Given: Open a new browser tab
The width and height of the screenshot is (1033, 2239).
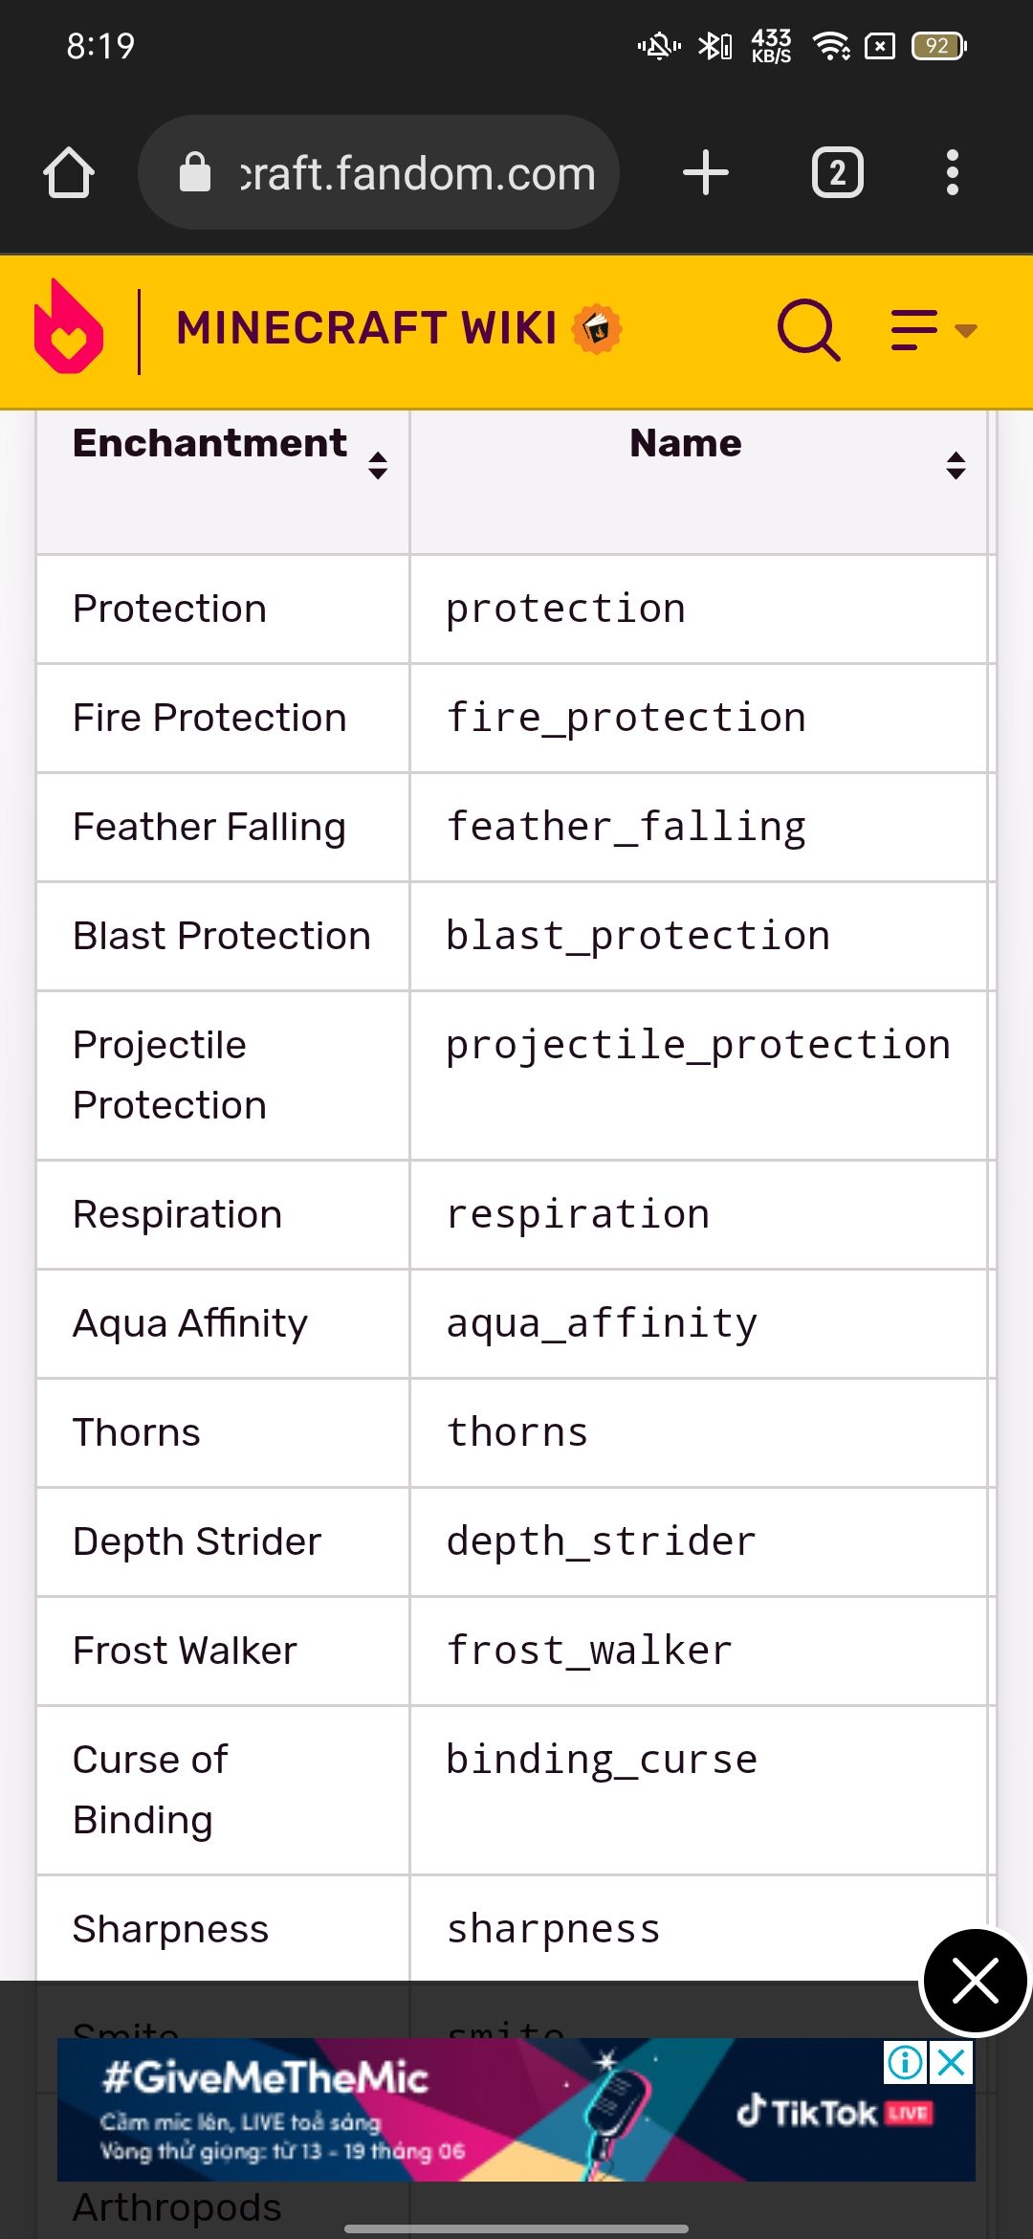Looking at the screenshot, I should pos(706,173).
